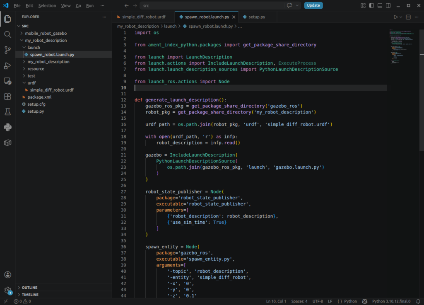Close the spawn_robot.launch.py tab

(234, 17)
